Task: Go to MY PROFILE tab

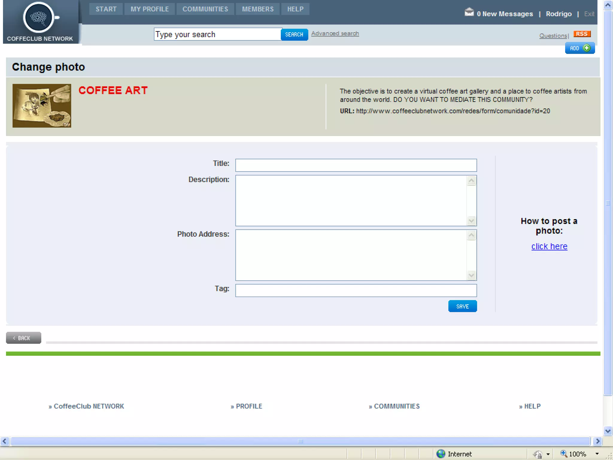Action: (149, 9)
